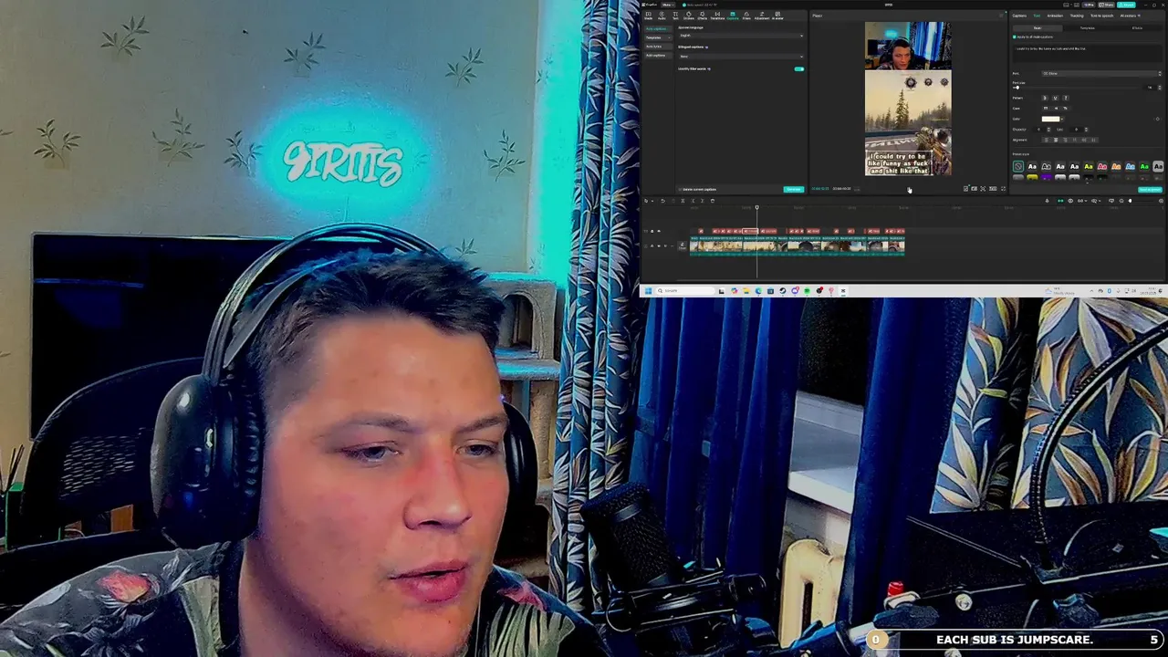The image size is (1168, 657).
Task: Toggle bold B in Pattern row
Action: (x=1045, y=98)
